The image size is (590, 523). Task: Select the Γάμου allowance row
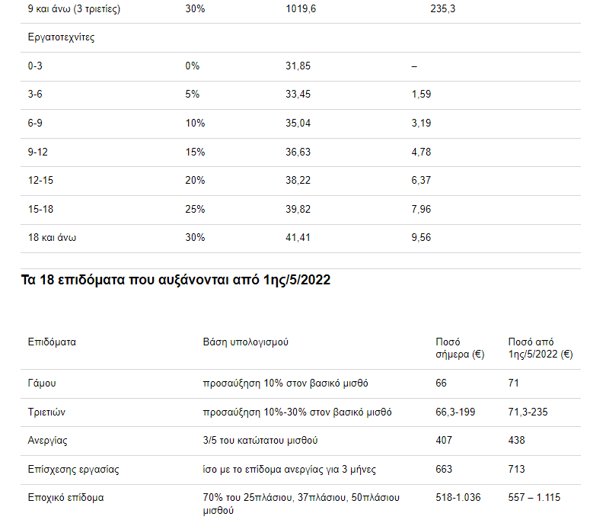[301, 383]
